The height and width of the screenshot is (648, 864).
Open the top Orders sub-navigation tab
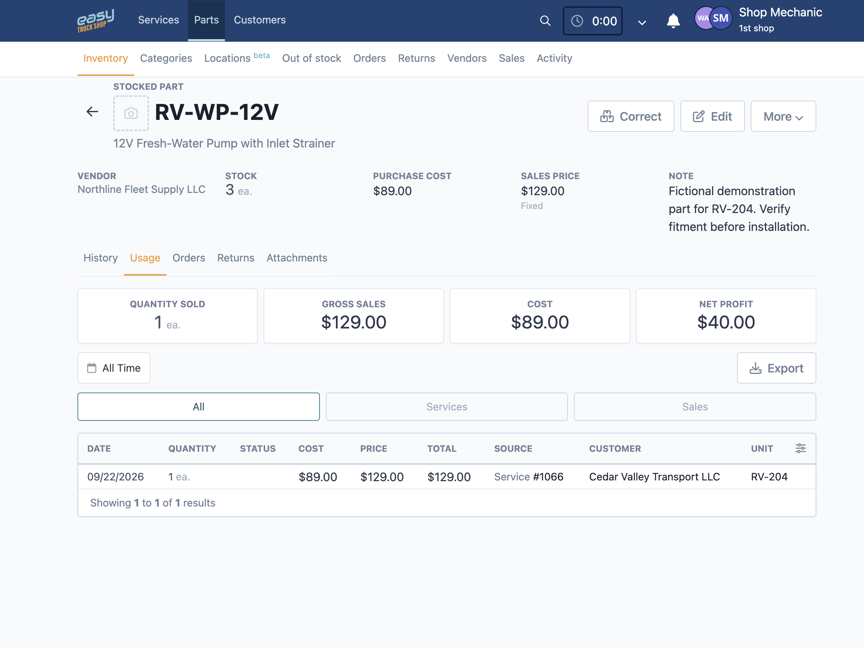(x=369, y=58)
